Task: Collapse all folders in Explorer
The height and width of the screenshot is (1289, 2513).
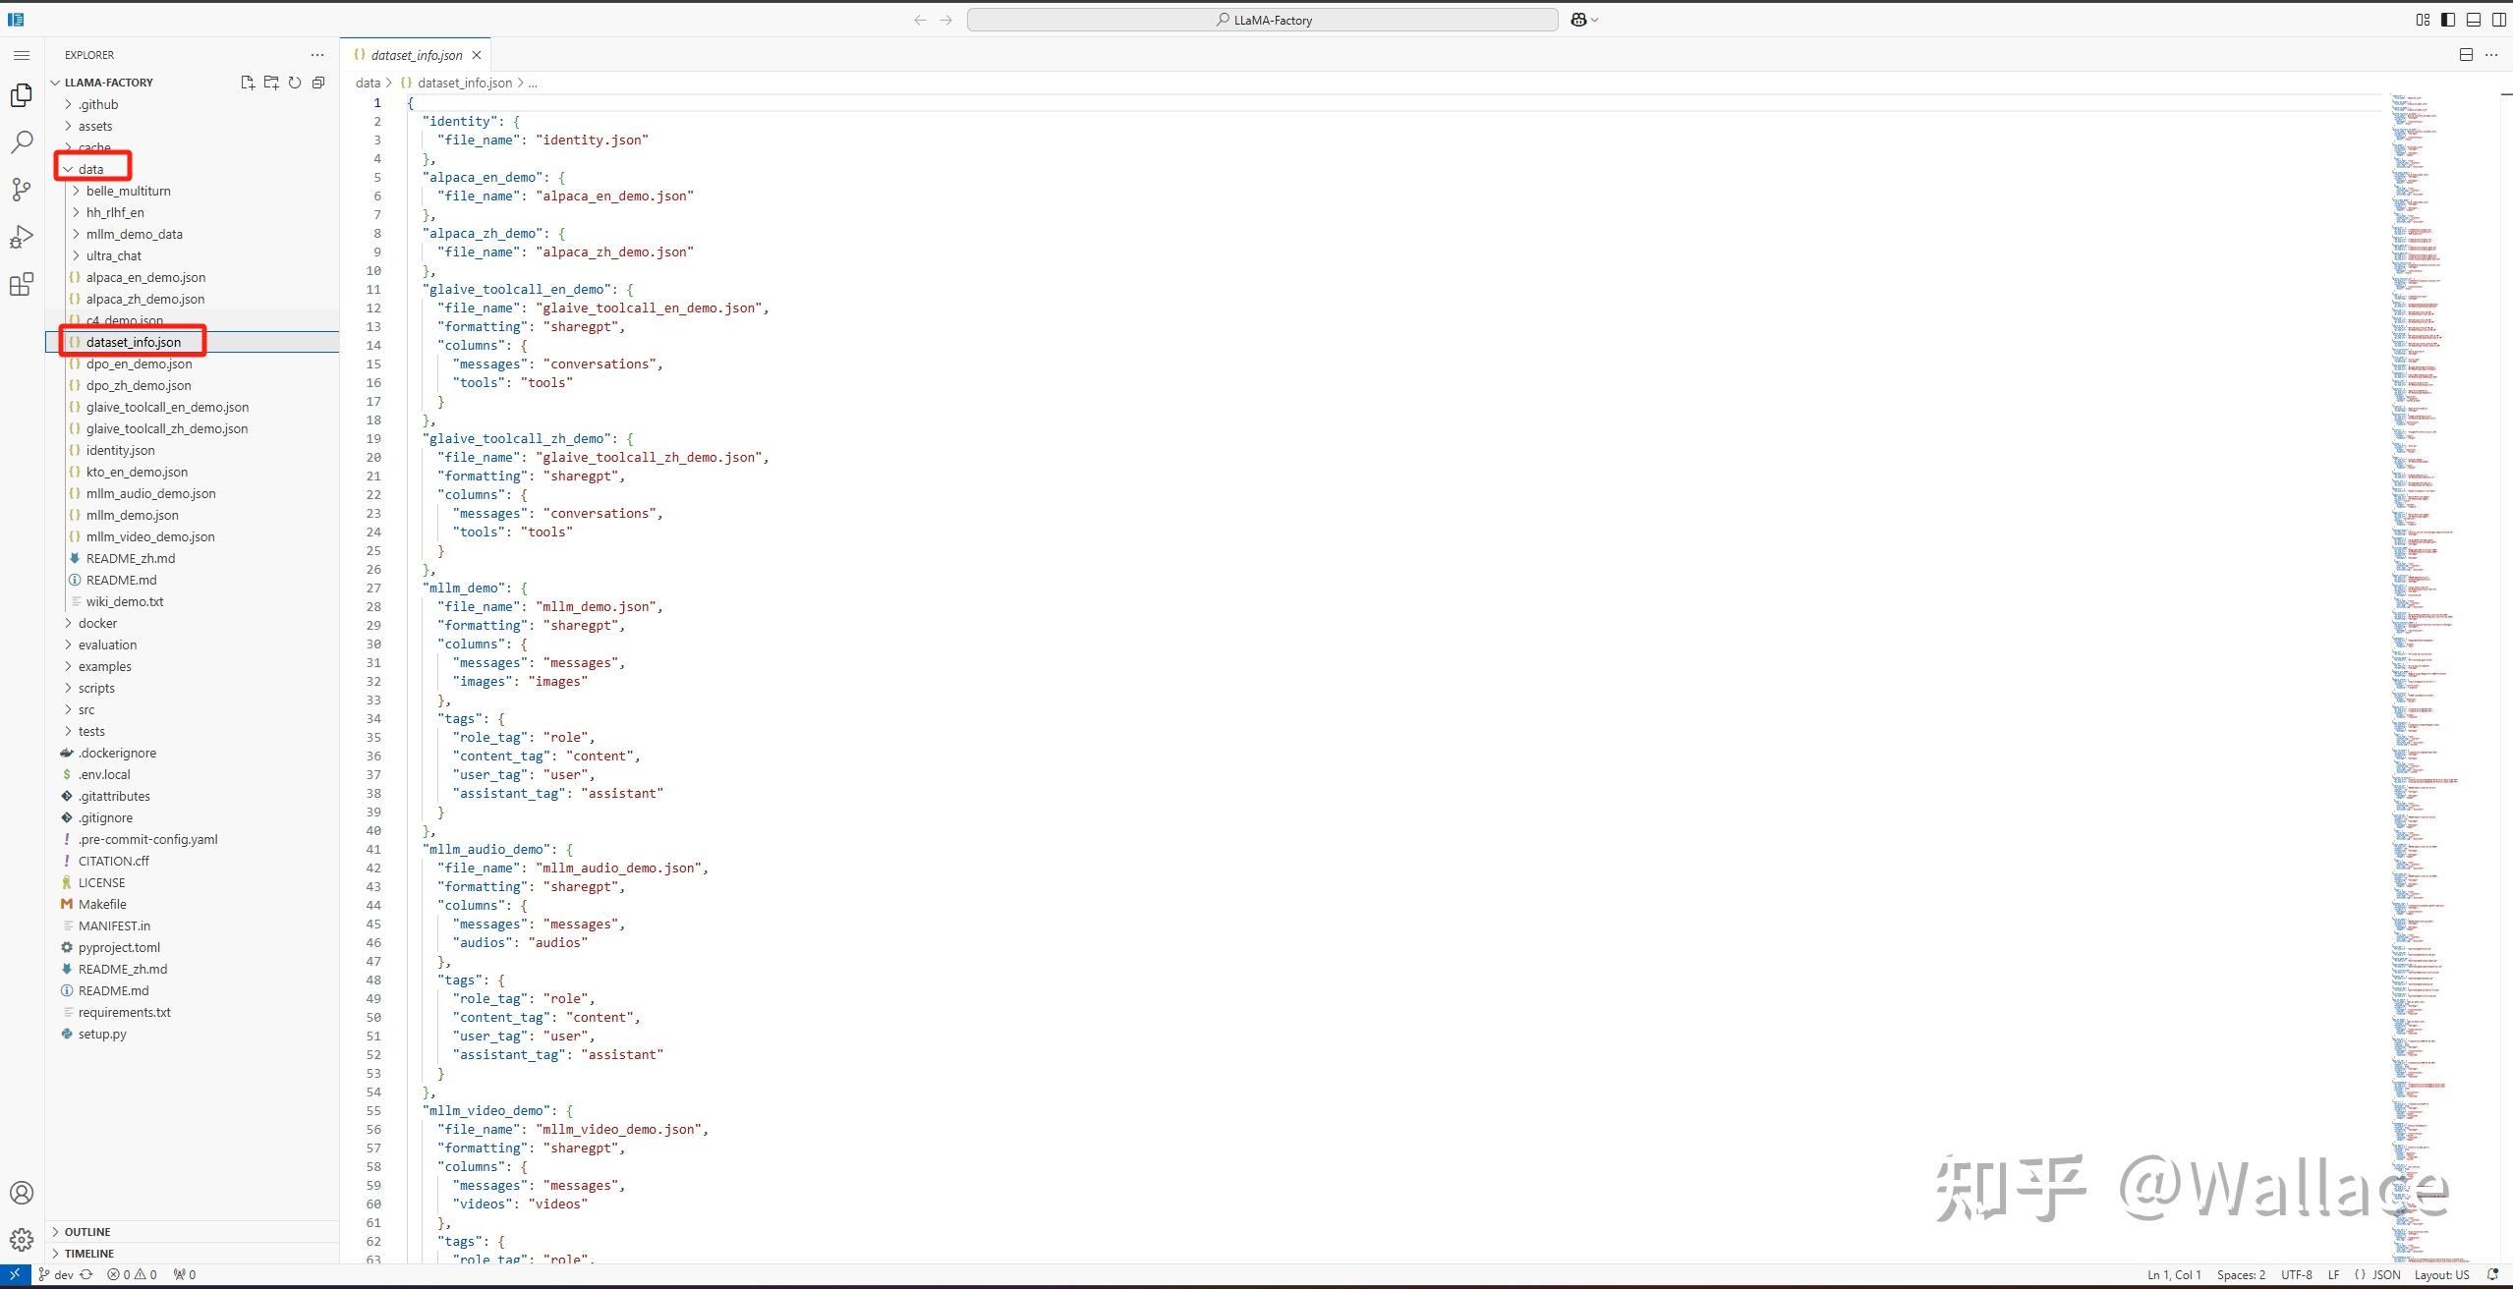Action: pos(318,83)
